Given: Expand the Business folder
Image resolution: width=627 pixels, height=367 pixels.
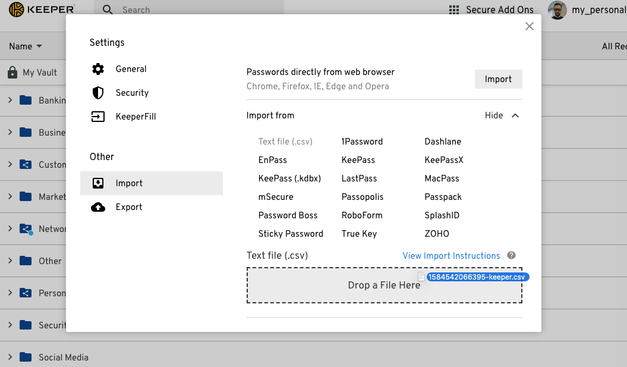Looking at the screenshot, I should point(10,132).
